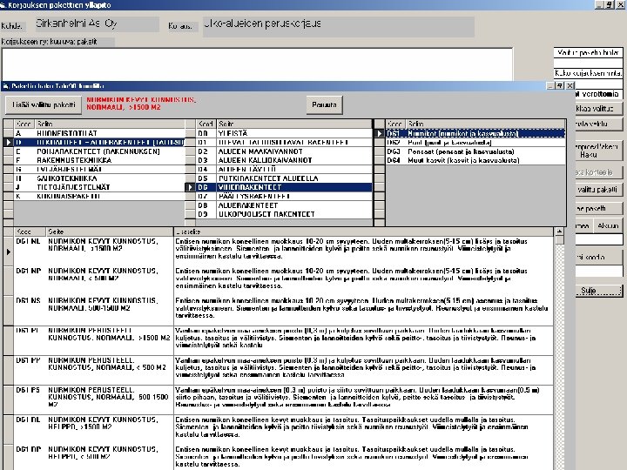This screenshot has height=470, width=627.
Task: Click the Lisäselite column header
Action: (x=363, y=232)
